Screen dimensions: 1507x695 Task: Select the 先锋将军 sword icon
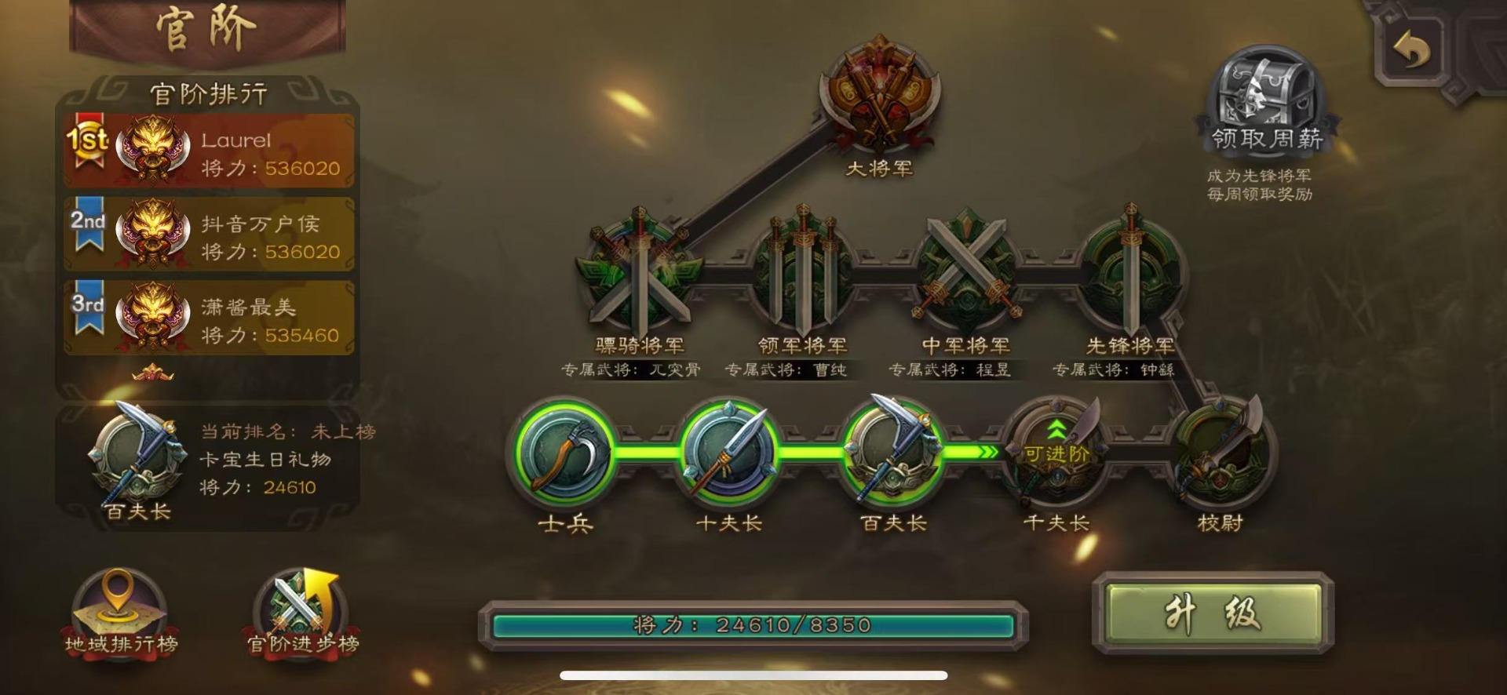pos(1130,271)
